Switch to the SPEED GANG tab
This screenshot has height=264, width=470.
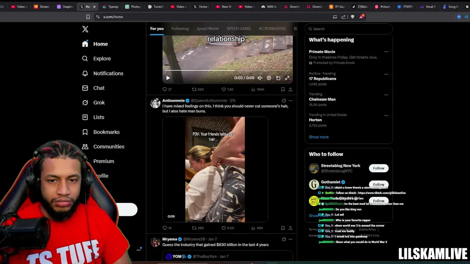239,29
